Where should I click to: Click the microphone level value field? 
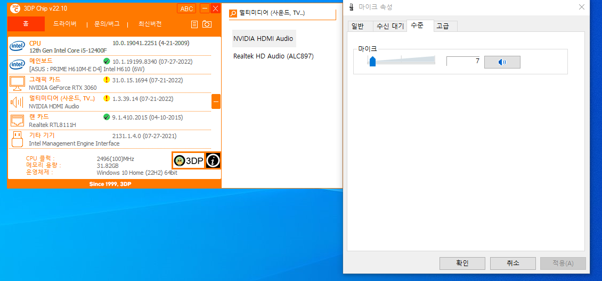tap(463, 61)
